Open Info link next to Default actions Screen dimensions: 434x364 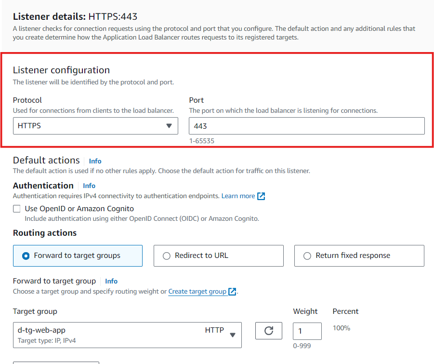point(95,161)
